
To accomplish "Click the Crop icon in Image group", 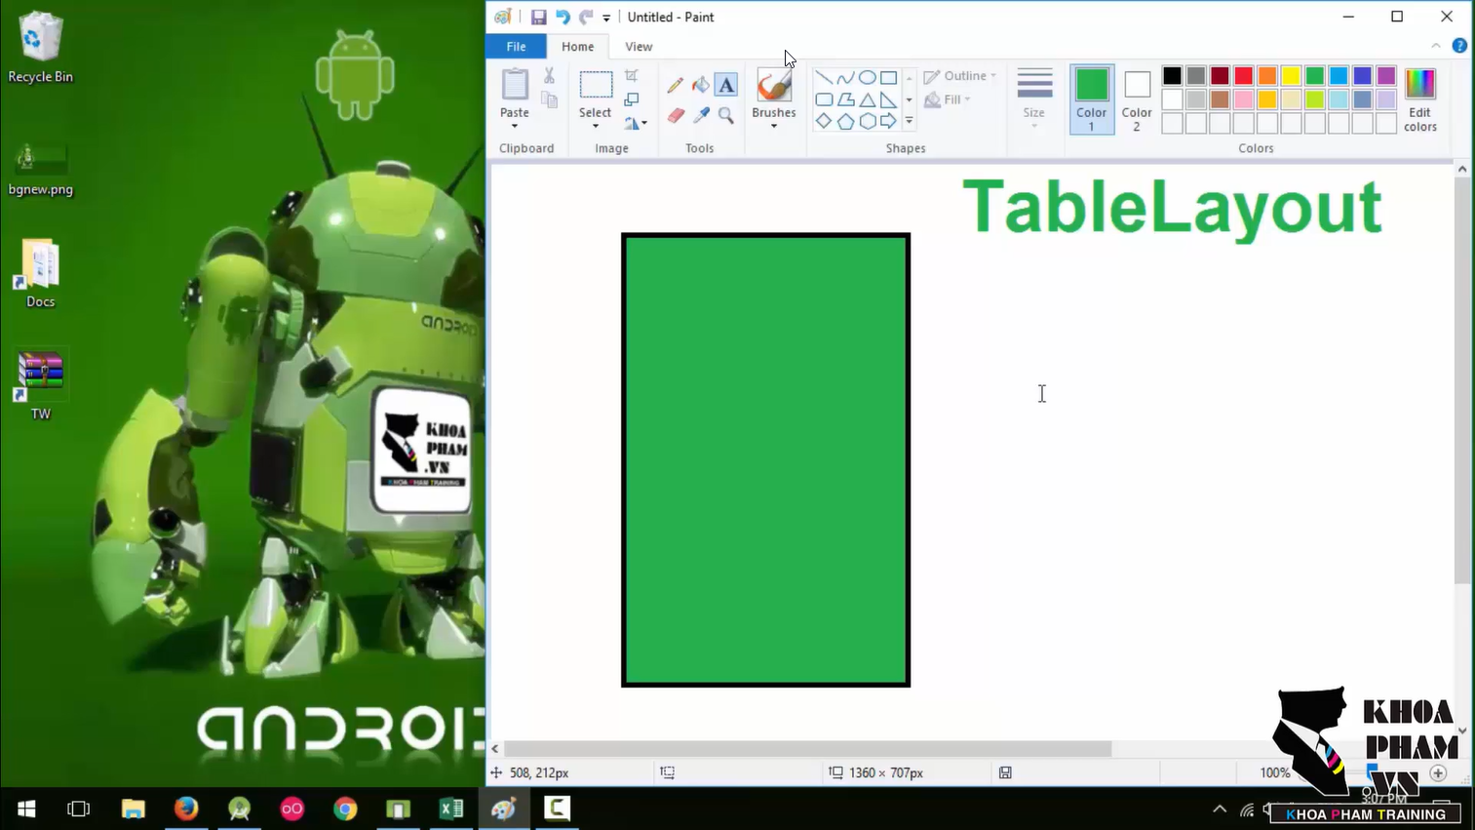I will [x=632, y=75].
